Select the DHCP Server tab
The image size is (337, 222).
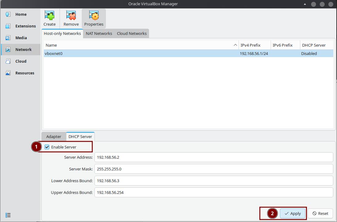click(x=80, y=136)
